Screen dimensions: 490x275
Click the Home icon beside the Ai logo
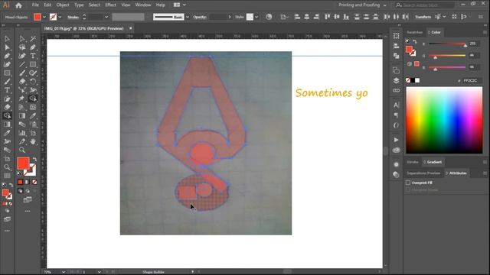click(x=18, y=5)
